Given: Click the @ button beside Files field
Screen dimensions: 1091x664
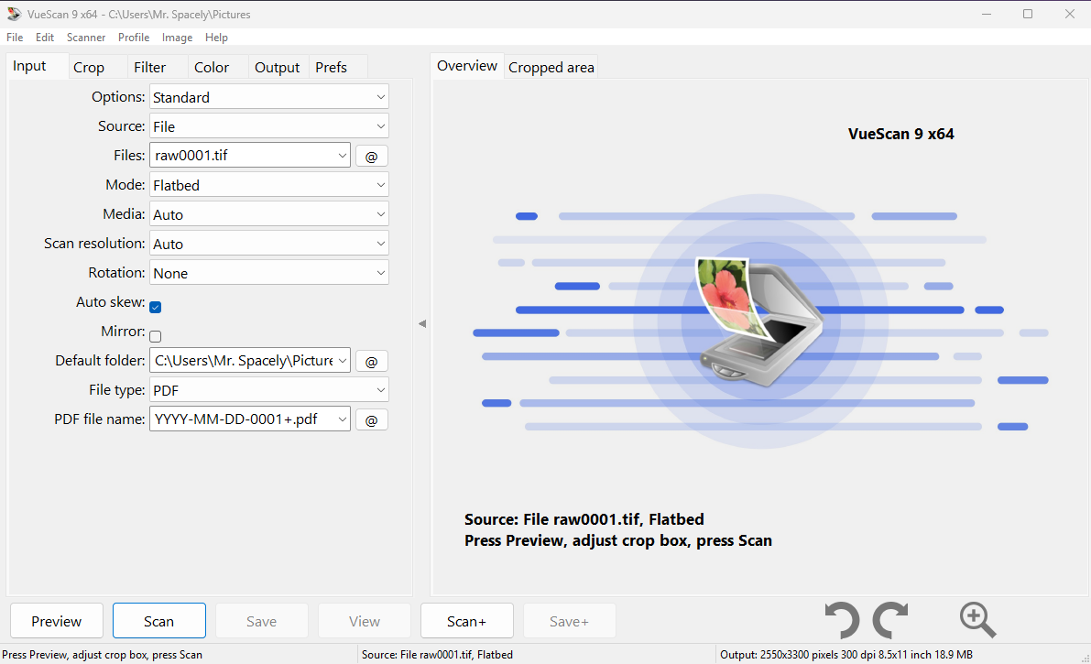Looking at the screenshot, I should (x=372, y=156).
